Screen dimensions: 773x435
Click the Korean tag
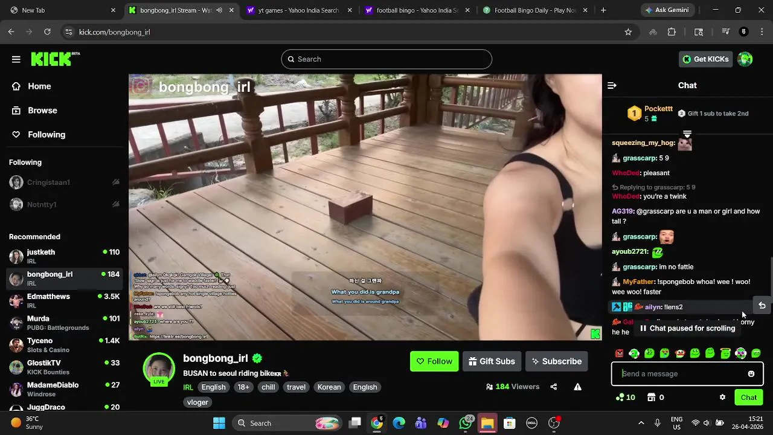[x=329, y=387]
